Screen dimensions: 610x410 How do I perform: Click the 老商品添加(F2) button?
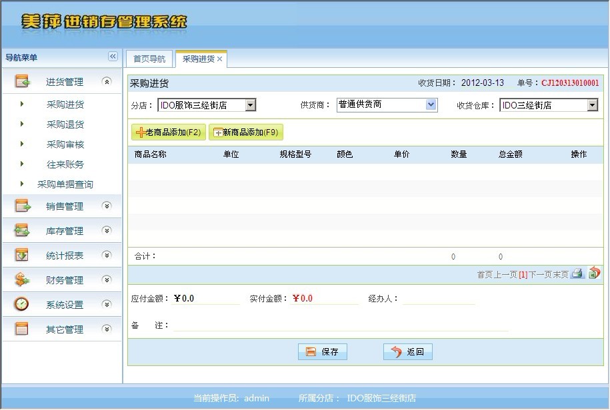[169, 132]
